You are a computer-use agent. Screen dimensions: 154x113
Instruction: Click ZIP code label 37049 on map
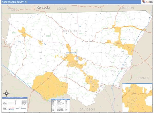pyautogui.click(x=123, y=39)
